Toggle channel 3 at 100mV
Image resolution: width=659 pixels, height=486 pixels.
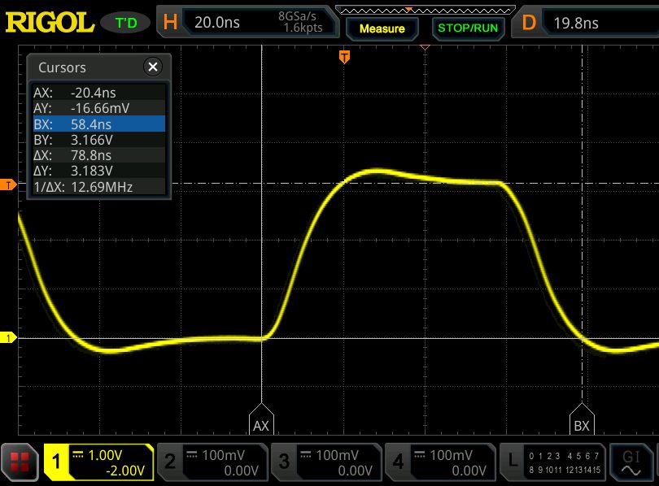(x=326, y=462)
